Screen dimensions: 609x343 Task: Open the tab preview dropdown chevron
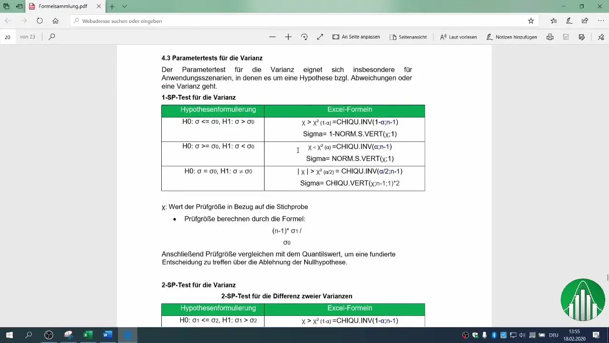[125, 7]
